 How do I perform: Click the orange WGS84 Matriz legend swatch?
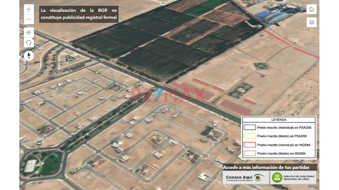[x=250, y=153]
